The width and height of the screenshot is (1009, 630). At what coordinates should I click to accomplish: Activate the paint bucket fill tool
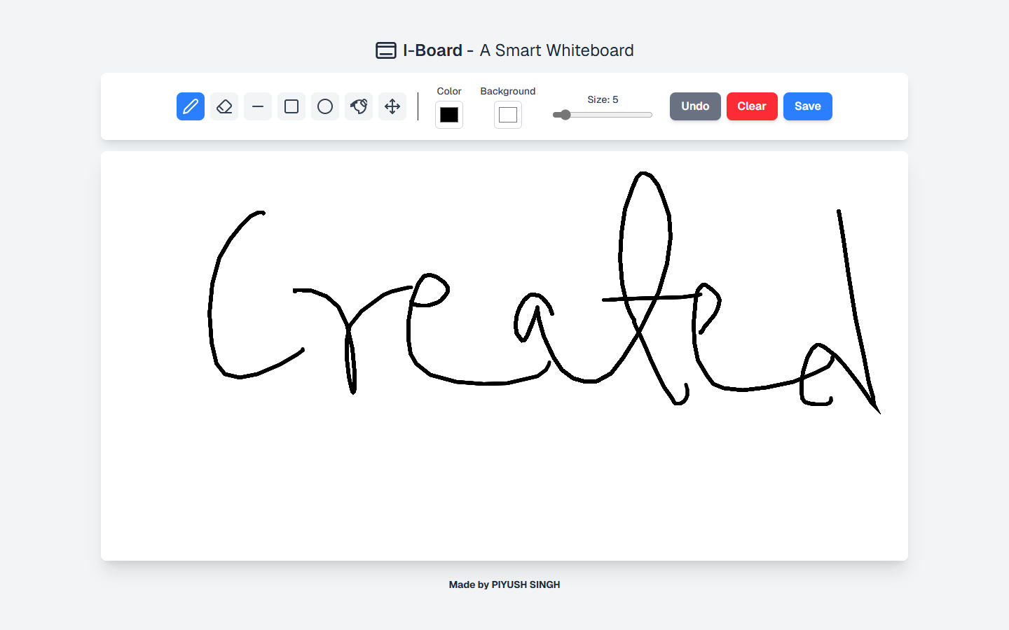point(359,106)
